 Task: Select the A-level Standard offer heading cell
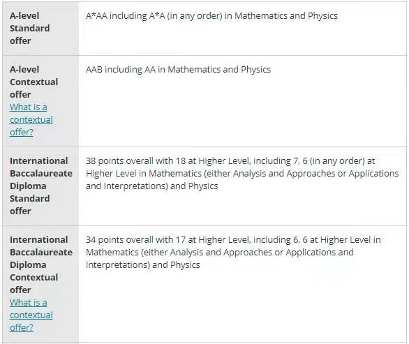click(x=41, y=29)
